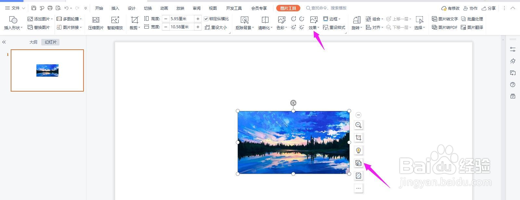The height and width of the screenshot is (200, 520).
Task: Increase brightness sun icon
Action: [x=293, y=28]
